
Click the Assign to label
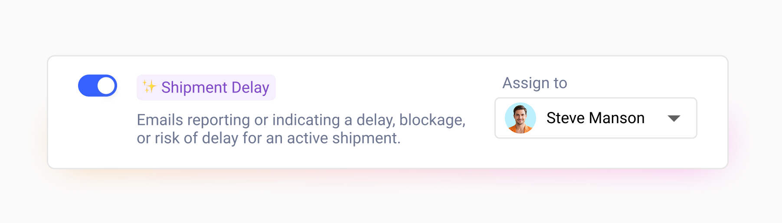[x=534, y=83]
